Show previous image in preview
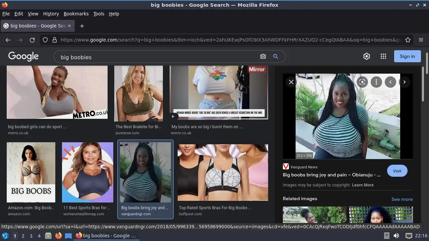 coord(390,82)
